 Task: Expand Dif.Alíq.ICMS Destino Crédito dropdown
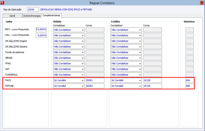(x=126, y=47)
